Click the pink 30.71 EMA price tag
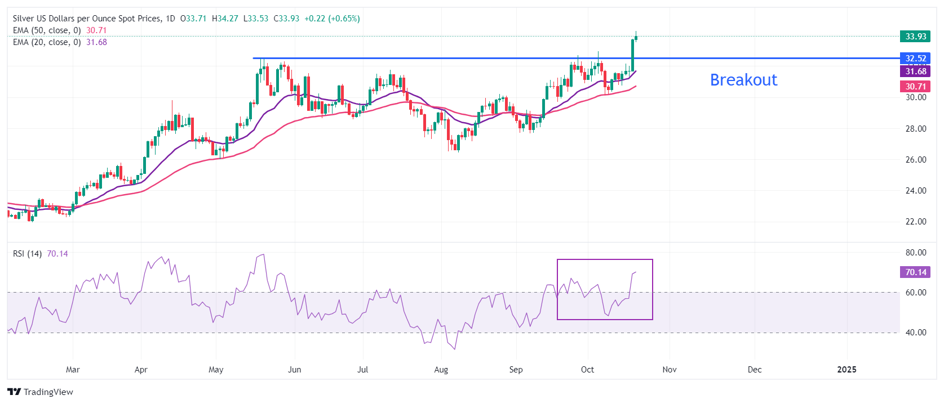The image size is (944, 404). click(915, 87)
